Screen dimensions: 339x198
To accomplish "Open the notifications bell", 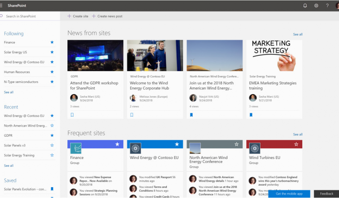I will coord(305,6).
